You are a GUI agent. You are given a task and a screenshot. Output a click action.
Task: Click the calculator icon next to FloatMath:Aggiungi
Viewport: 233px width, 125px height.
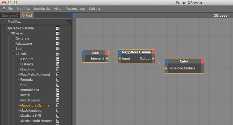58,75
